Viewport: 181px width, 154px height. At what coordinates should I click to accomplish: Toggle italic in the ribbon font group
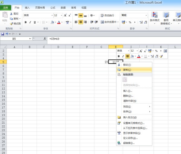point(30,22)
